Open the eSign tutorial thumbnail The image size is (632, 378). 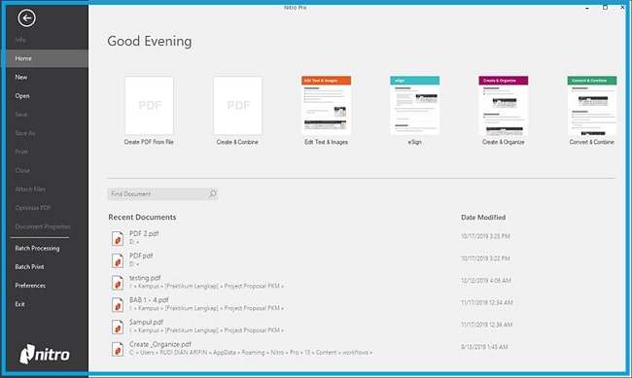pyautogui.click(x=415, y=106)
